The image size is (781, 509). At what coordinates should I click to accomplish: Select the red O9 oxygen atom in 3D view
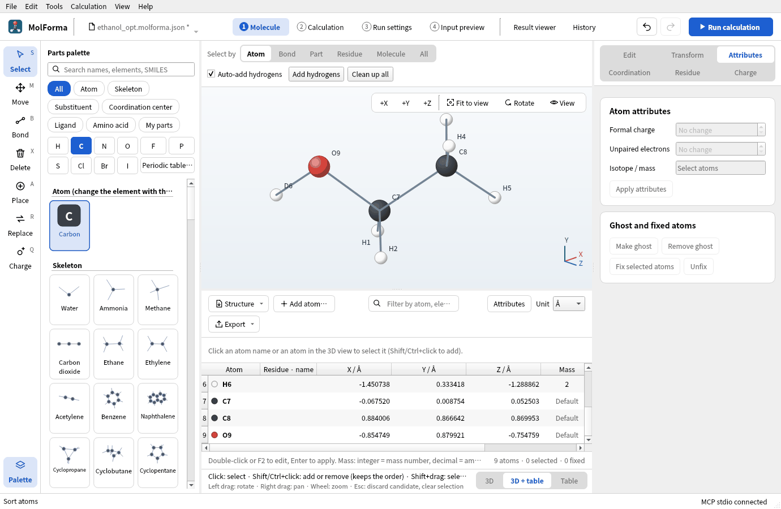[x=319, y=166]
